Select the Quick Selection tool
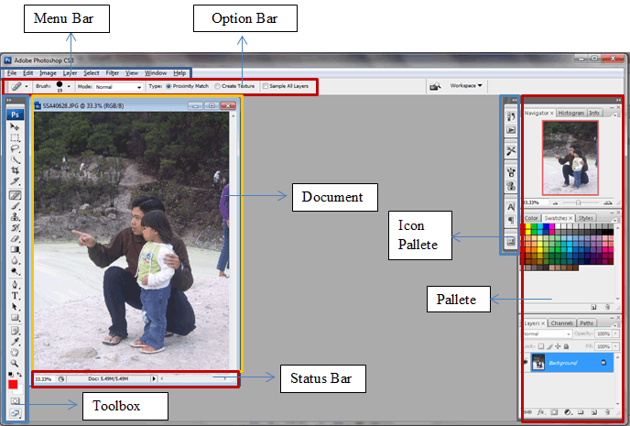Viewport: 630px width, 426px height. point(15,159)
